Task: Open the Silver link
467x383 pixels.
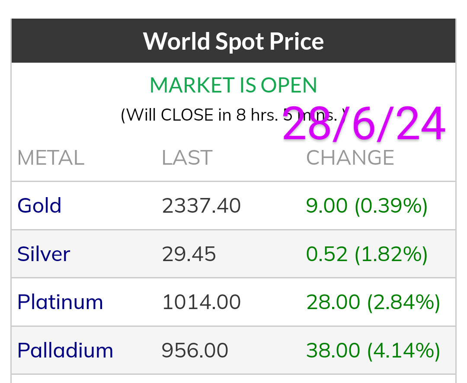Action: (43, 254)
